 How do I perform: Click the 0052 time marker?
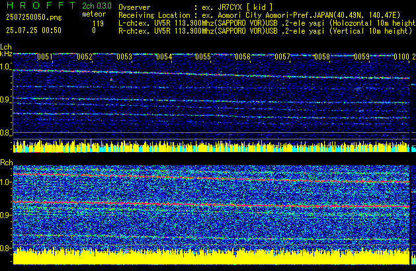click(85, 57)
